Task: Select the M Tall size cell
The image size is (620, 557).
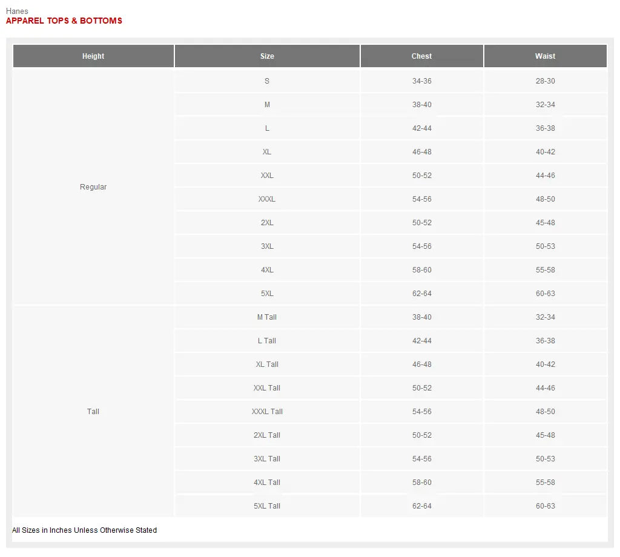Action: point(267,317)
